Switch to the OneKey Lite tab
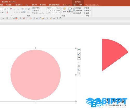This screenshot has width=130, height=110. tap(67, 5)
